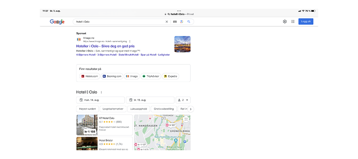The height and width of the screenshot is (159, 358).
Task: Click the trivago.no advertiser name
Action: point(89,38)
